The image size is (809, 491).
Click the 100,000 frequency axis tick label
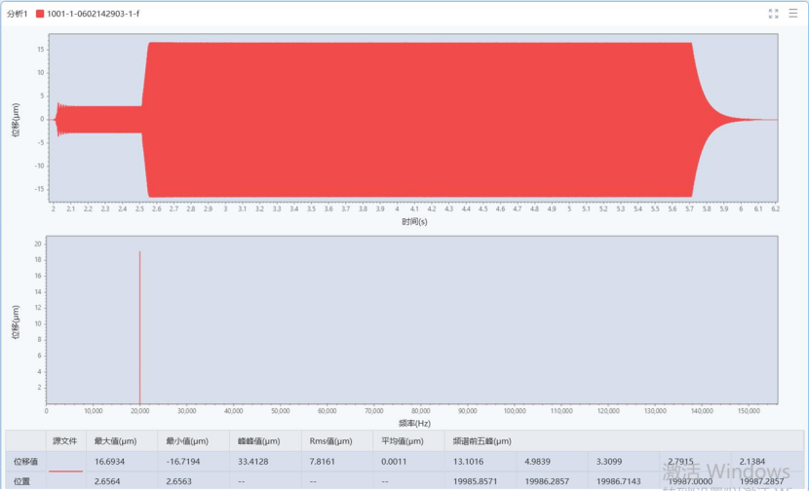click(x=515, y=411)
